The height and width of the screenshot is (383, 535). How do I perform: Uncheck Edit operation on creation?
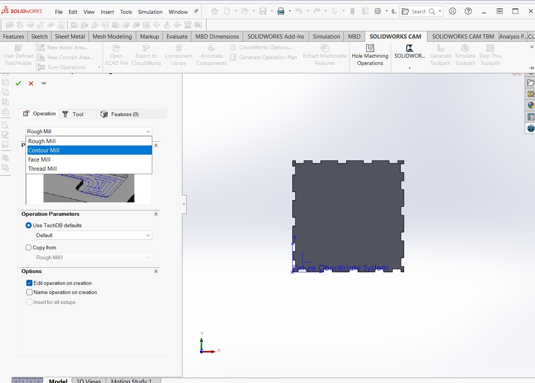click(29, 283)
